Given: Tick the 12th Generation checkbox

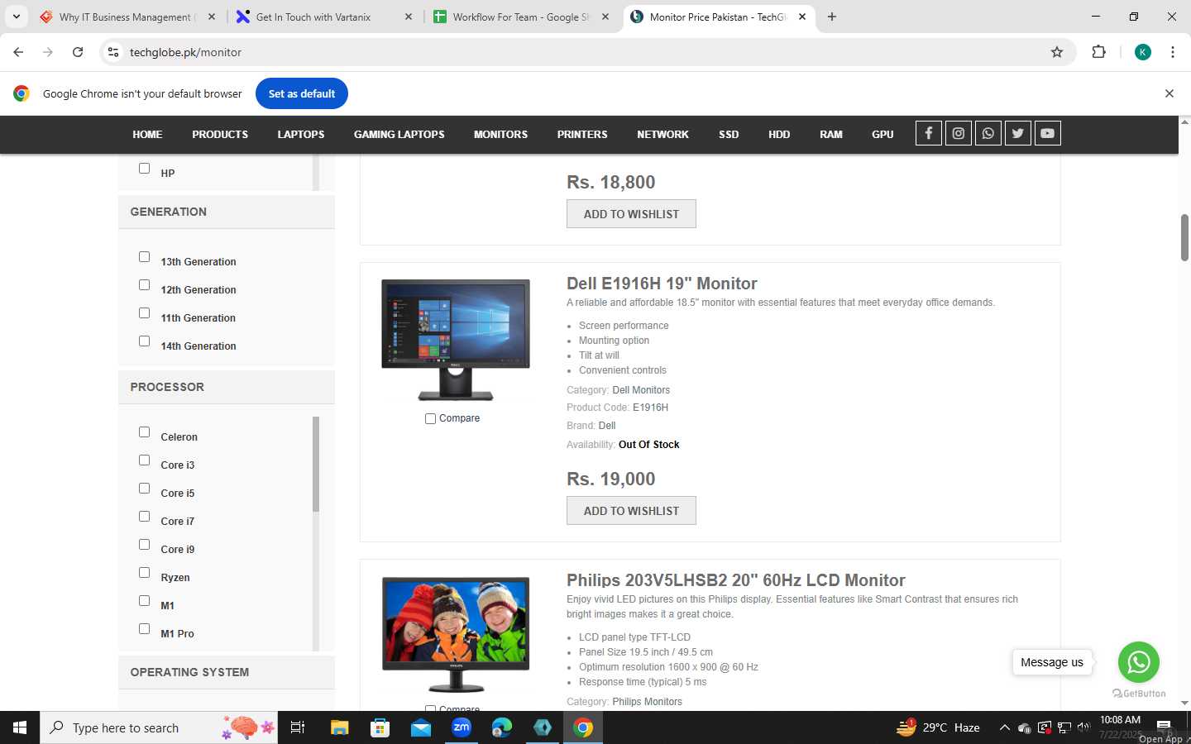Looking at the screenshot, I should (144, 285).
